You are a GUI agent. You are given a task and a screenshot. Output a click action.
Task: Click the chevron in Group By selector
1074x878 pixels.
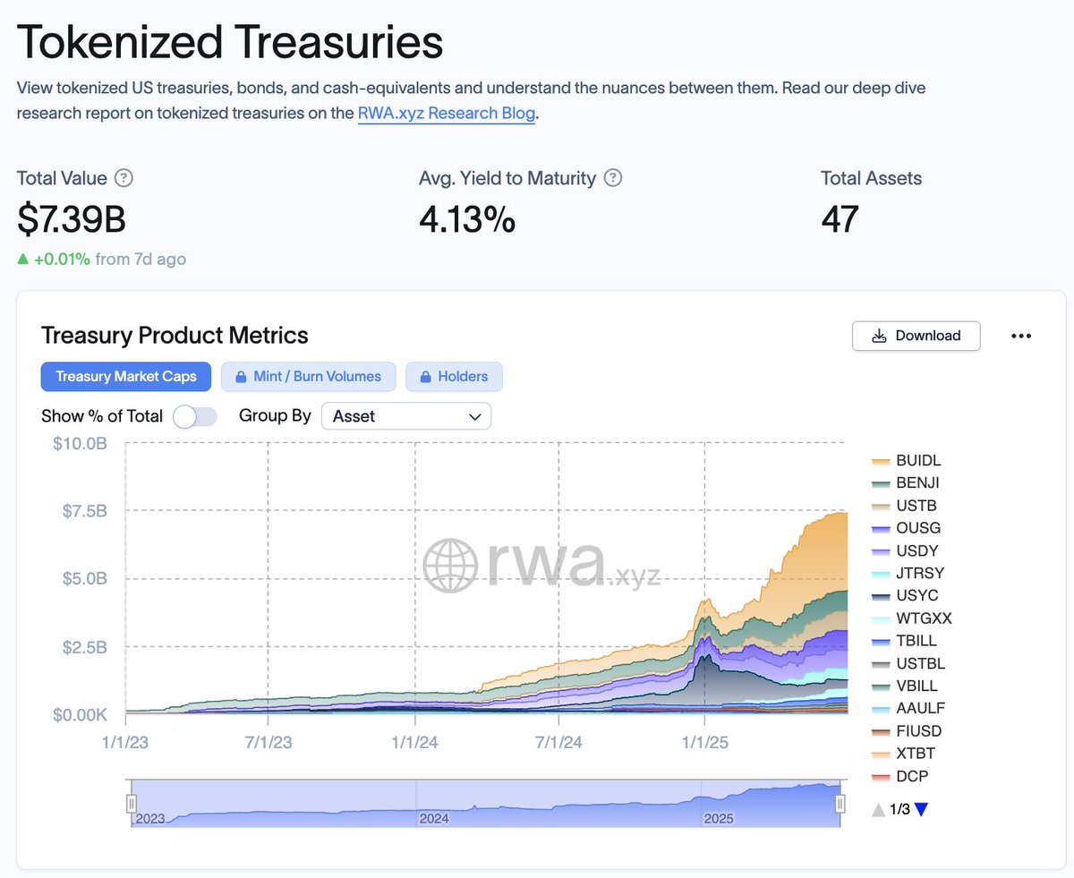tap(474, 416)
